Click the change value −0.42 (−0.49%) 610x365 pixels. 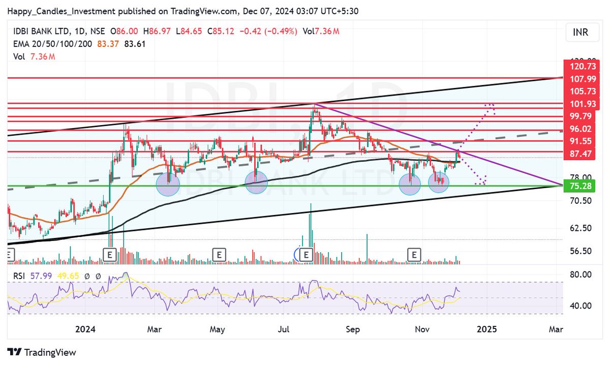point(267,32)
